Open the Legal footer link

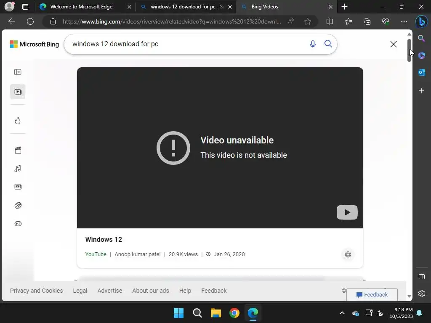click(x=80, y=291)
